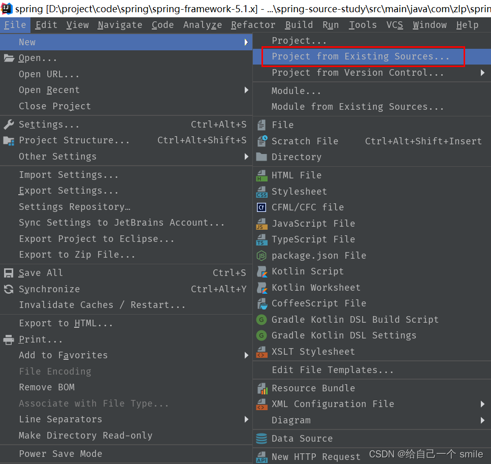Open the Analyze menu
491x464 pixels.
tap(203, 25)
